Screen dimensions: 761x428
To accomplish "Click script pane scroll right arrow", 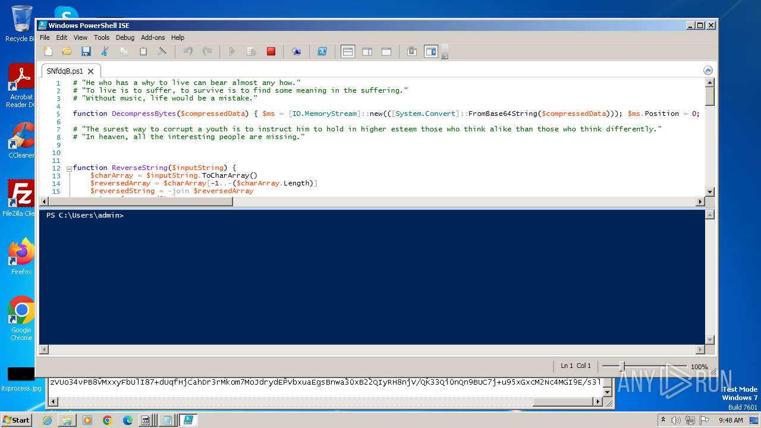I will [x=700, y=201].
